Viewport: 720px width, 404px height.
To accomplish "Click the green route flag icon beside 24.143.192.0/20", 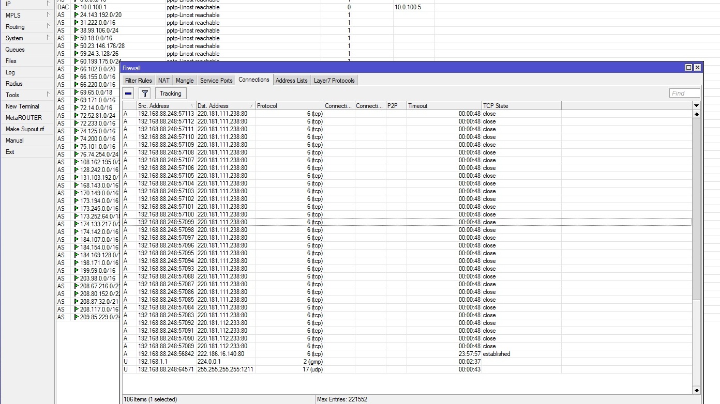I will pos(77,15).
